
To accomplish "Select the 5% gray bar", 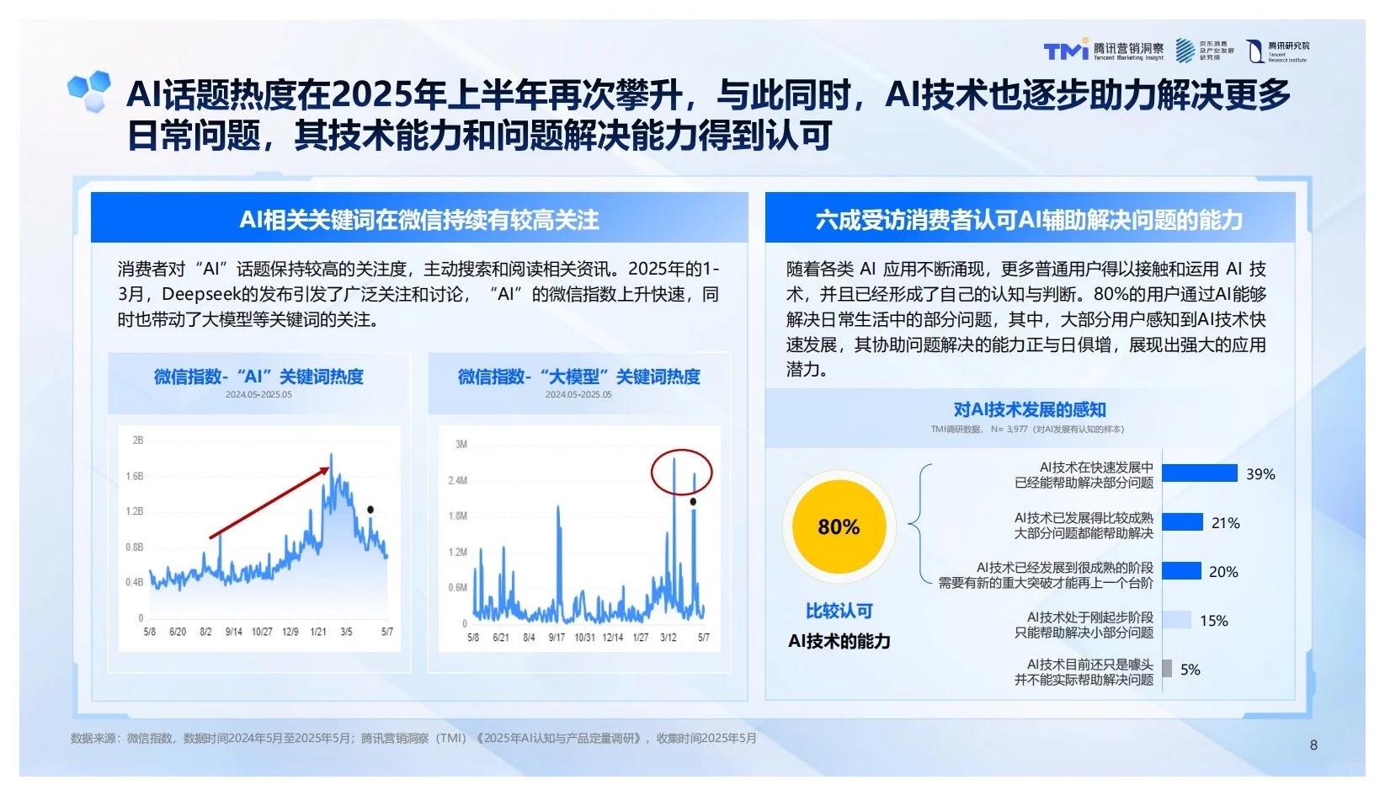I will pyautogui.click(x=1167, y=669).
